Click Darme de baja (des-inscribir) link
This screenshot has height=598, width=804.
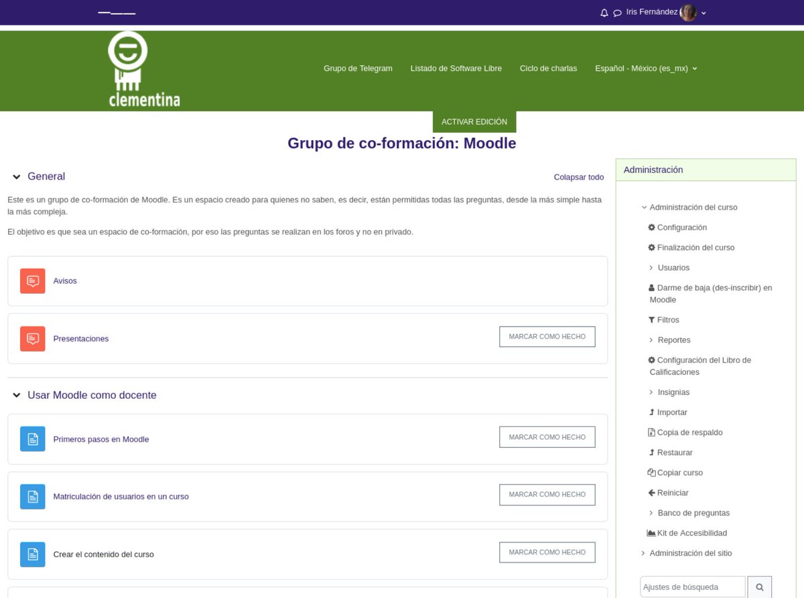(711, 294)
